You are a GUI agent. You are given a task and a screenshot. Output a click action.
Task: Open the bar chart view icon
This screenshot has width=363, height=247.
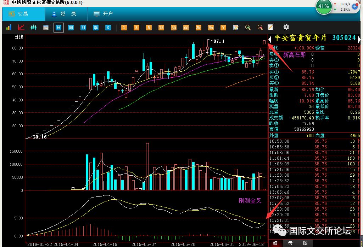(x=9, y=28)
